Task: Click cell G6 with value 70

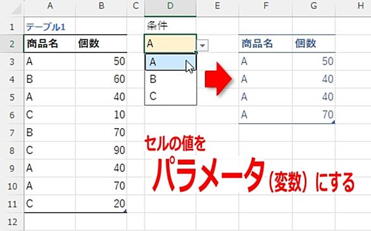Action: 314,115
